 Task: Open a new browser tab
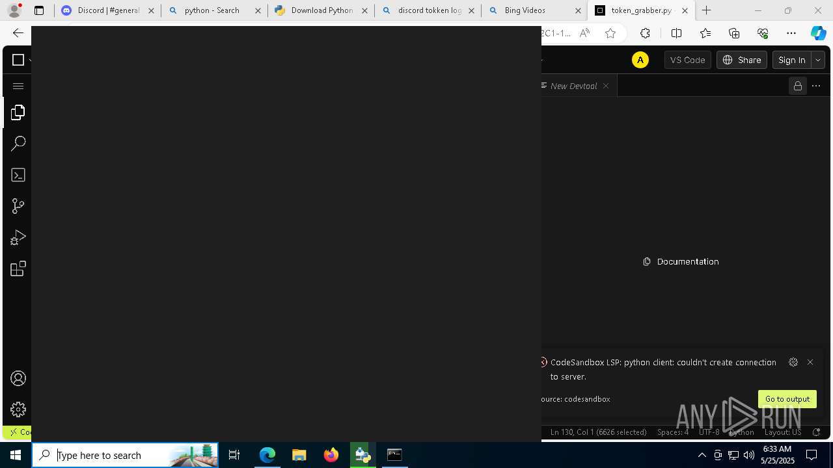pyautogui.click(x=707, y=10)
